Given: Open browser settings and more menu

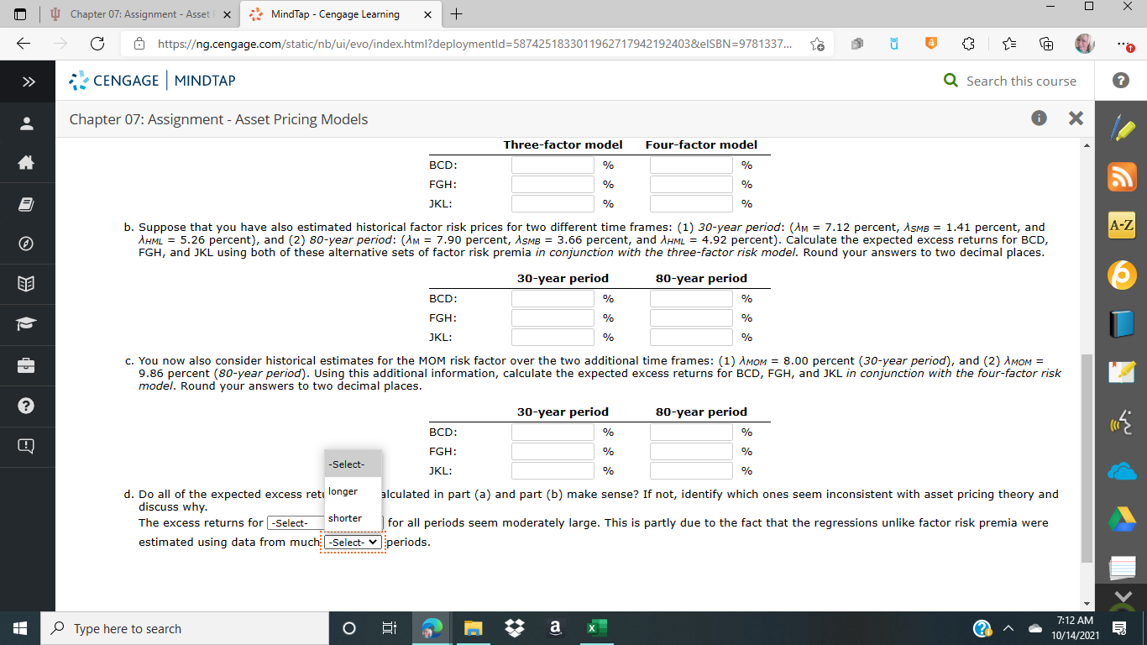Looking at the screenshot, I should (1125, 44).
